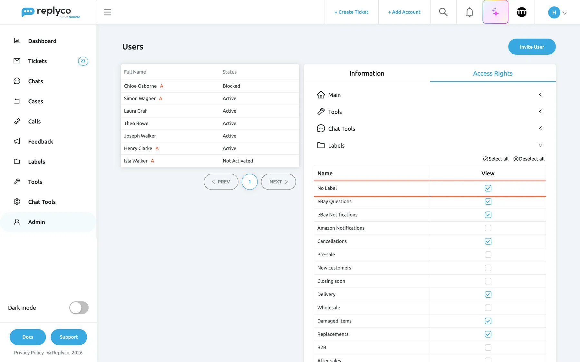580x362 pixels.
Task: Open the AI sparkle assistant icon
Action: [x=495, y=12]
